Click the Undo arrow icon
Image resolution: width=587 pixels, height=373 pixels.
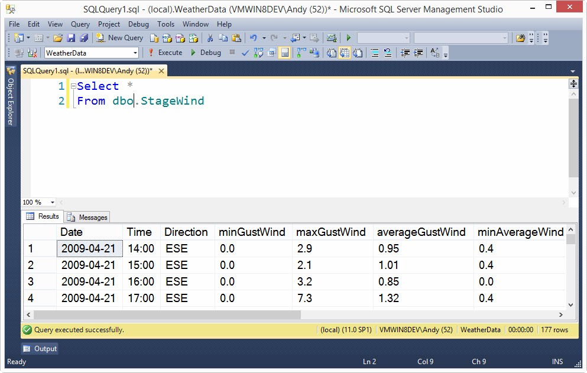[x=253, y=38]
